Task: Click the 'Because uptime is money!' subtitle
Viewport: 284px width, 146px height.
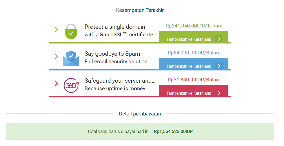Action: [115, 89]
